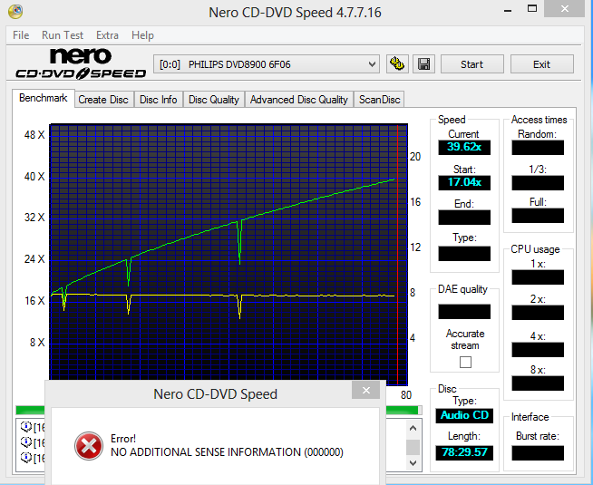Click the 48 X axis label
The width and height of the screenshot is (593, 485).
pos(34,134)
